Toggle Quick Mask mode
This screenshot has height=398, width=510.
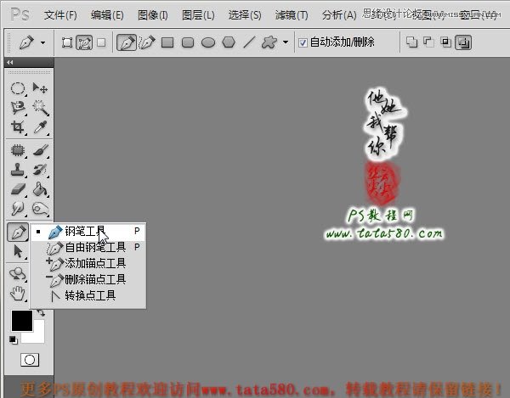coord(30,360)
